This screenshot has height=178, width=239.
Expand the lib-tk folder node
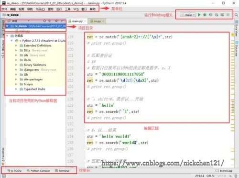click(16, 60)
